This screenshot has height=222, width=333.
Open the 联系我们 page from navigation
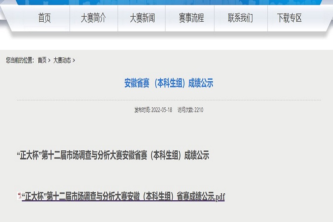(x=240, y=18)
